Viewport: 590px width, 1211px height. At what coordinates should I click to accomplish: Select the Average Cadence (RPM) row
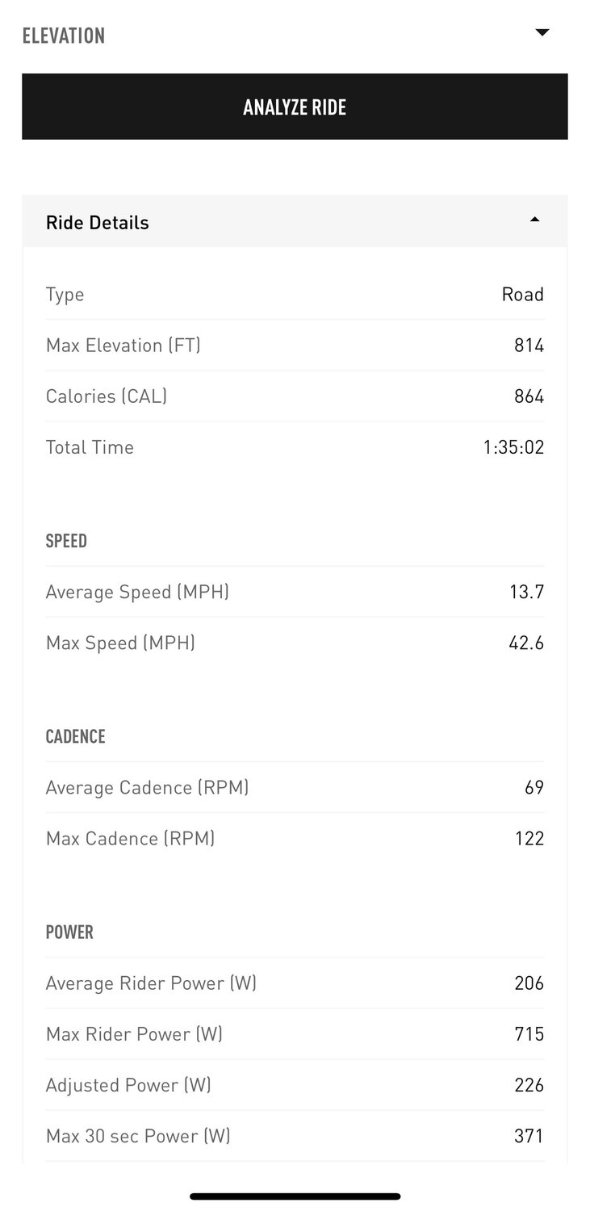[x=295, y=787]
